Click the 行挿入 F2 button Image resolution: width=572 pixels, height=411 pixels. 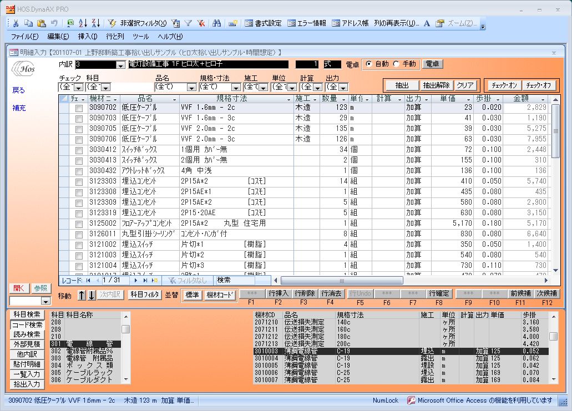pos(278,293)
